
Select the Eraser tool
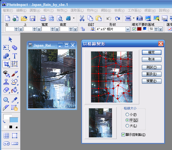pyautogui.click(x=6, y=90)
